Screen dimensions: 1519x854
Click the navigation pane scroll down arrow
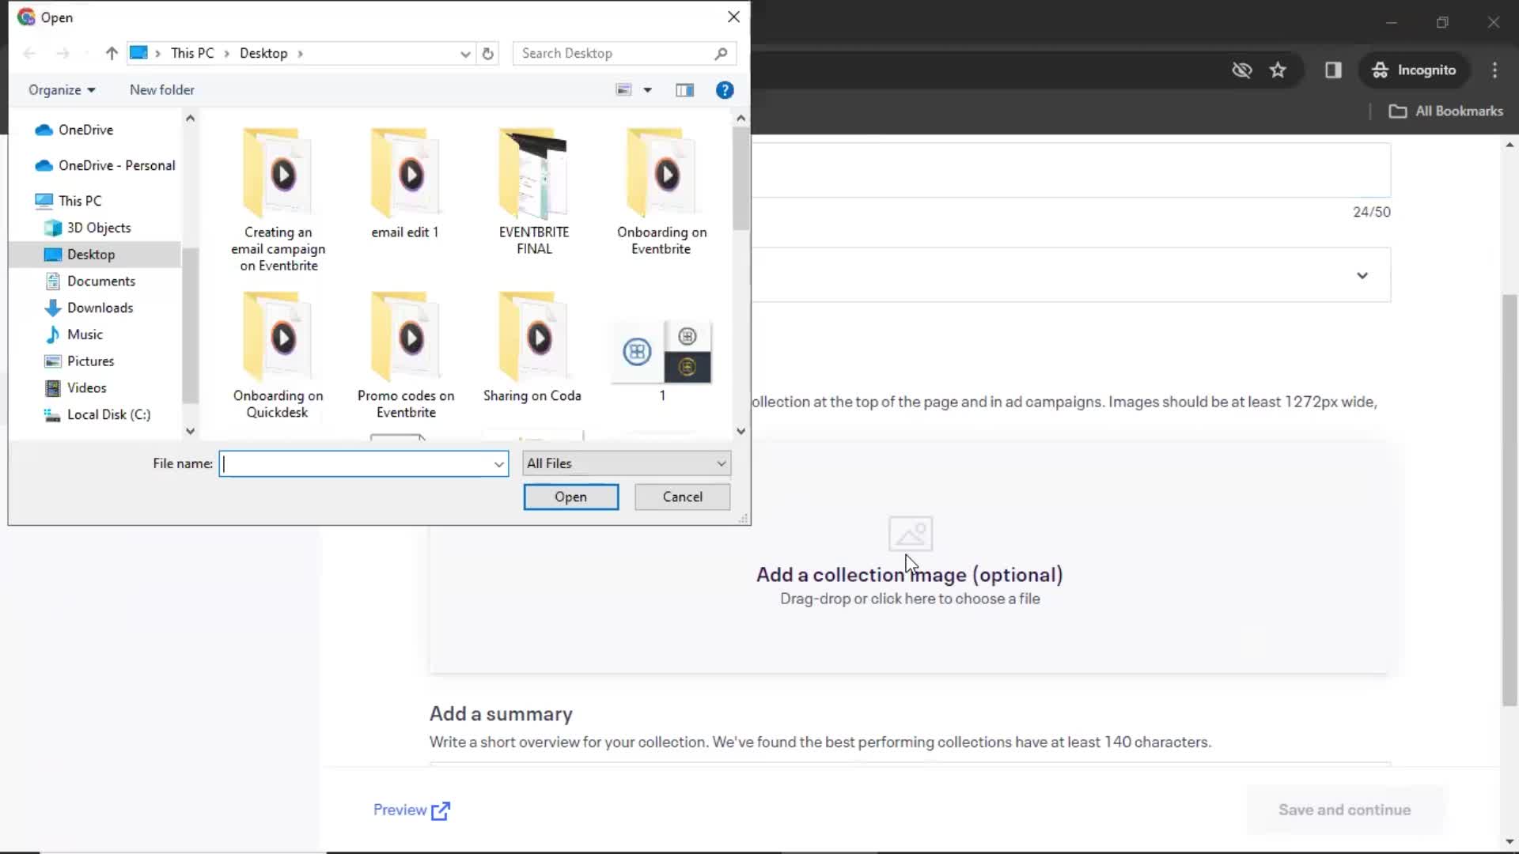coord(190,432)
